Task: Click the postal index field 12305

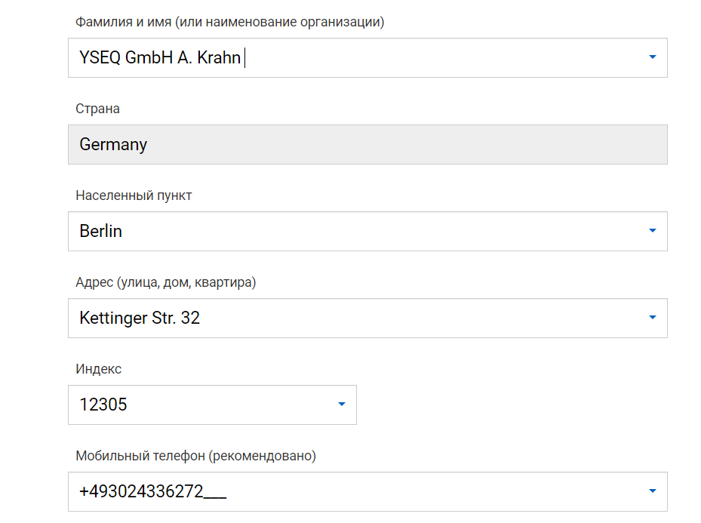Action: pyautogui.click(x=212, y=405)
